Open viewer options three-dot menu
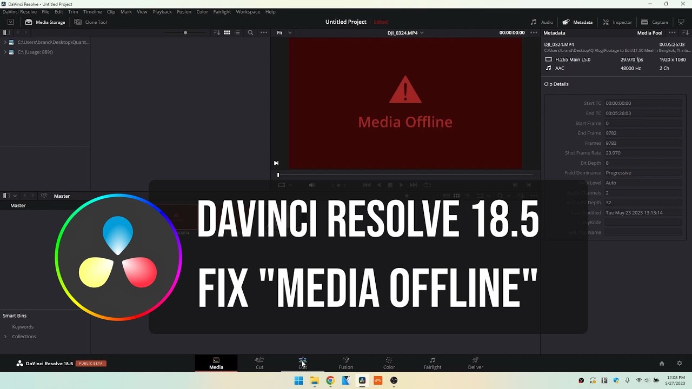 click(x=534, y=32)
